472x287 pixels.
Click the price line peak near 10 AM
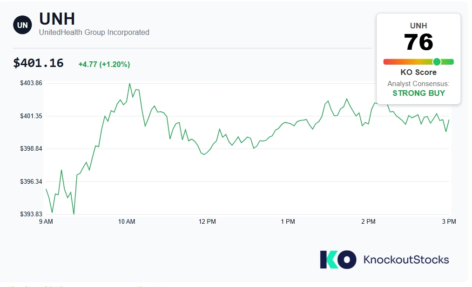point(130,84)
